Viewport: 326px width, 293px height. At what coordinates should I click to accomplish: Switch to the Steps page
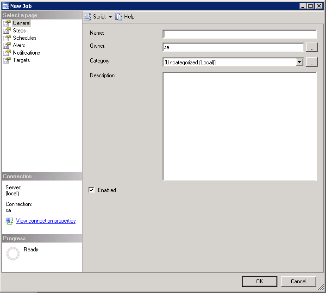[19, 31]
